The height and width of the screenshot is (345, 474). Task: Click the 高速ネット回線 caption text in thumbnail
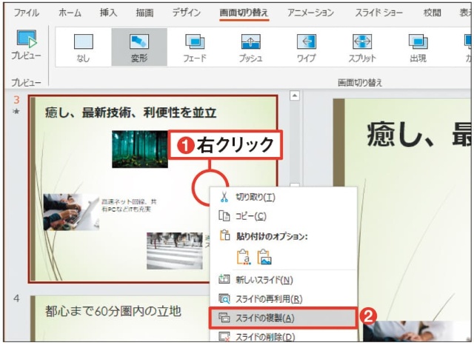pos(129,205)
